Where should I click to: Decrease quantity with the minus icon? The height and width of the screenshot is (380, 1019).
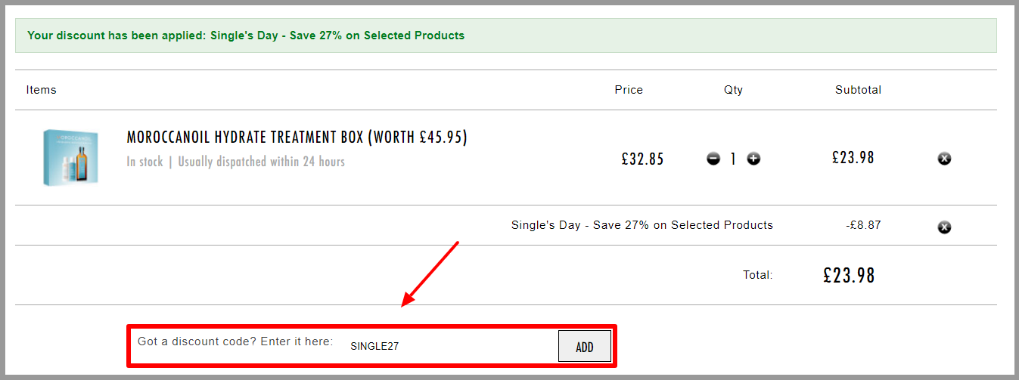coord(713,159)
